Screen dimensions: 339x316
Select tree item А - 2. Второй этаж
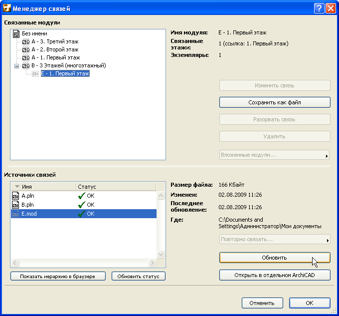tap(55, 49)
